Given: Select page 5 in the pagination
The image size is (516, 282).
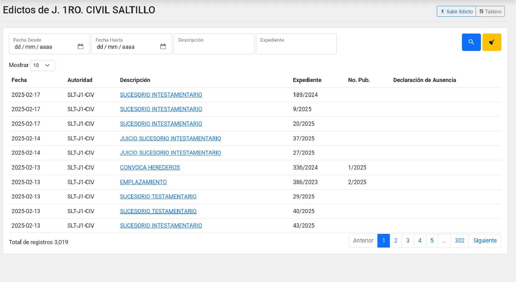Looking at the screenshot, I should coord(432,241).
